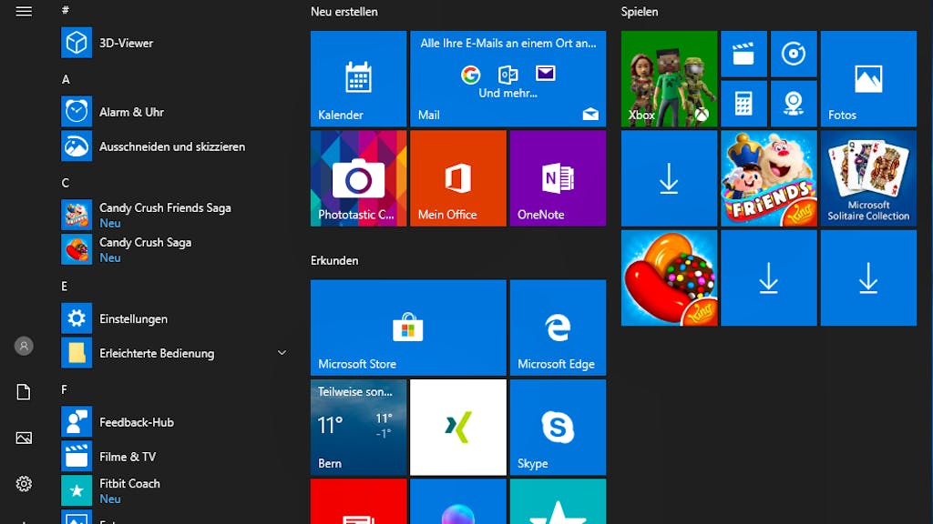Image resolution: width=933 pixels, height=524 pixels.
Task: Open the white XING tile
Action: [458, 428]
